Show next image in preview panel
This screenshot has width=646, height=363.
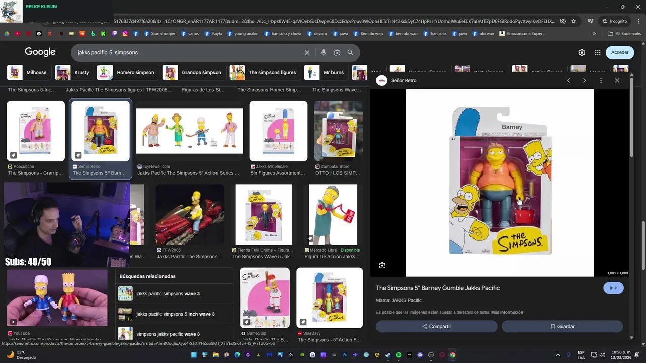pyautogui.click(x=584, y=80)
